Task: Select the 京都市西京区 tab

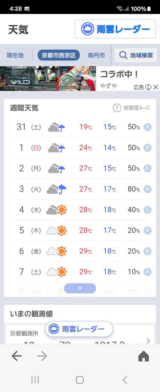Action: (59, 55)
